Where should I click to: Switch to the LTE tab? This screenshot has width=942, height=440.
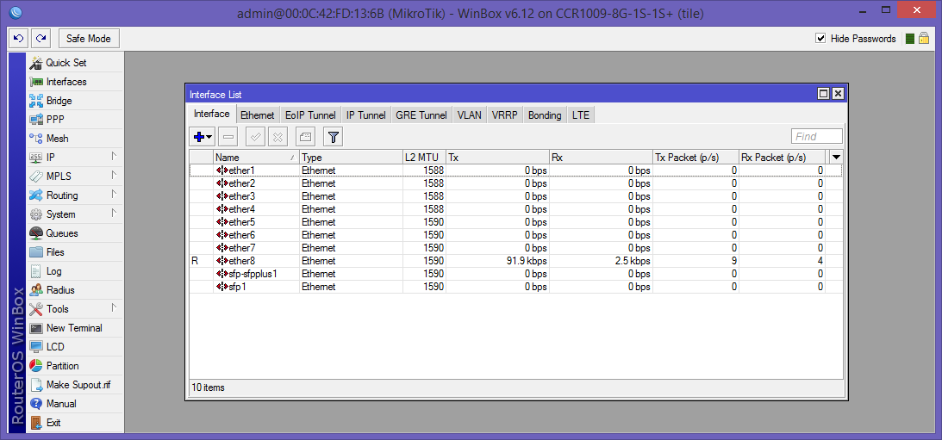pyautogui.click(x=581, y=115)
